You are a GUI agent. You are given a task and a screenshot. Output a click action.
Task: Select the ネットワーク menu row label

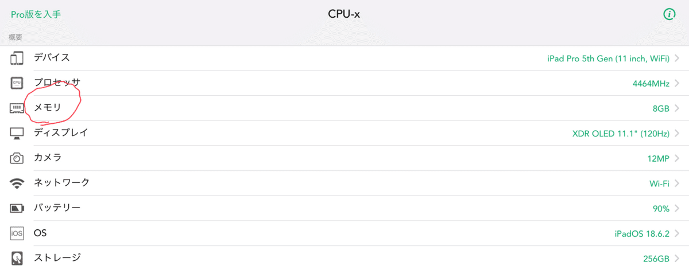61,183
